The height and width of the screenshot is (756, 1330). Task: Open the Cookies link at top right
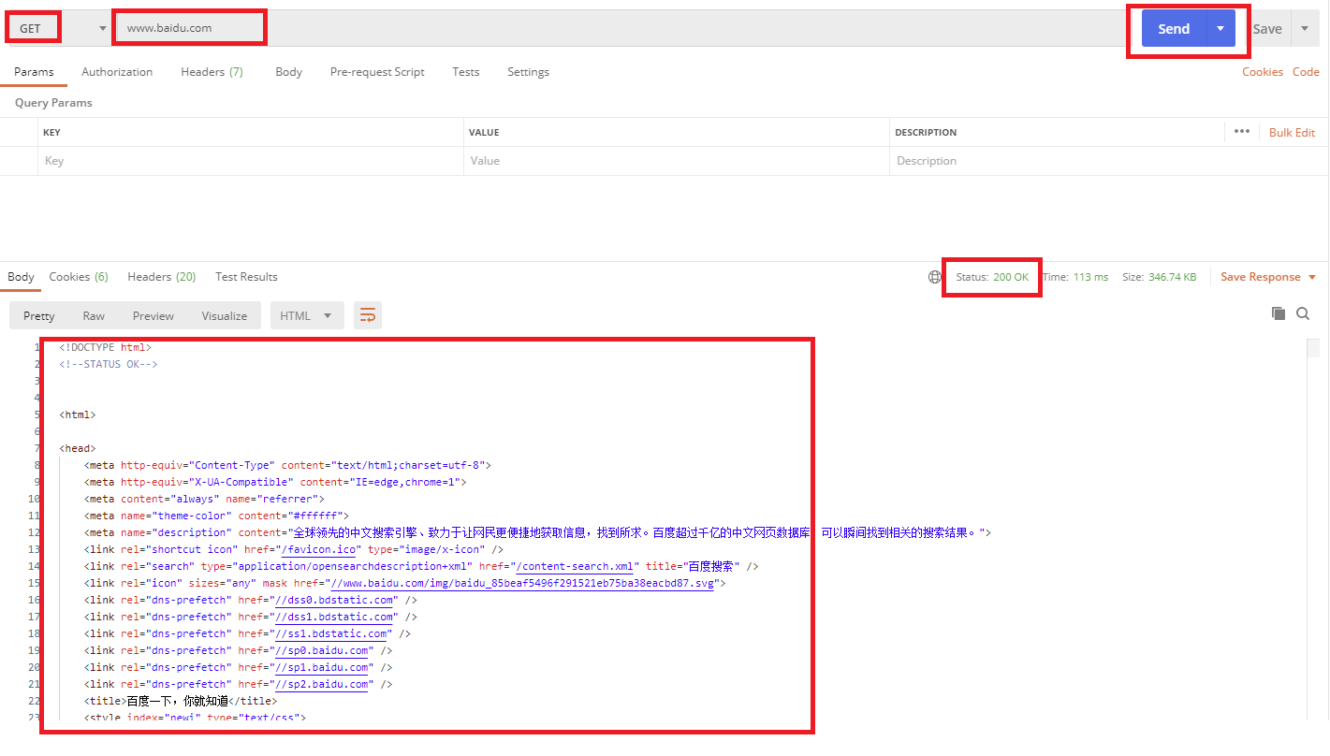1263,72
